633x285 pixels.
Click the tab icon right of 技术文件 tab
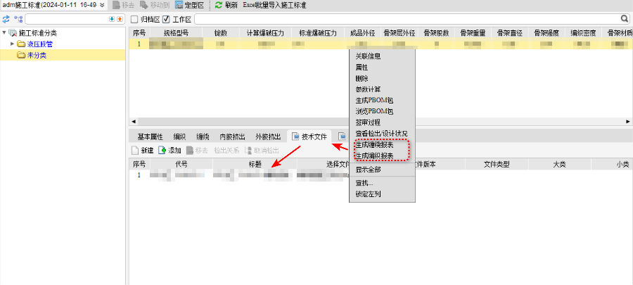pos(342,137)
